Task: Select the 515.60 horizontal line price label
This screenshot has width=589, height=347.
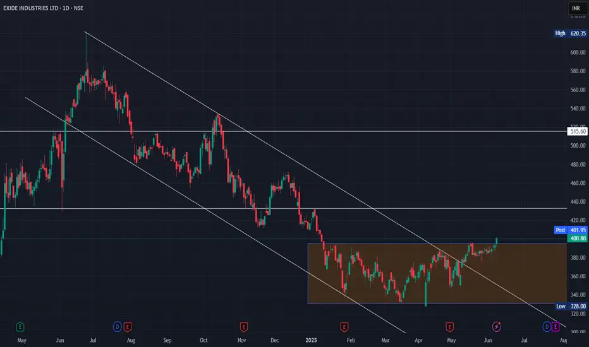Action: tap(578, 131)
